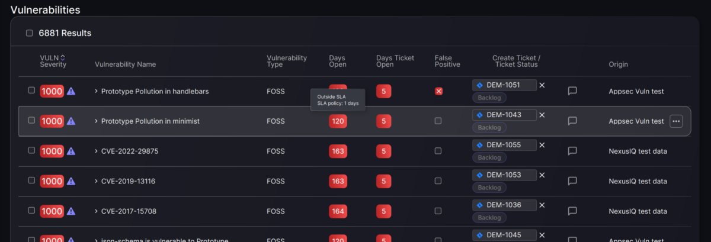711x242 pixels.
Task: Remove ticket DEM-1055 with X icon
Action: tap(542, 145)
